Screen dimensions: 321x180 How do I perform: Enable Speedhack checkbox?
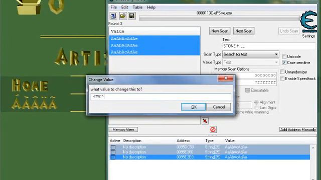click(x=282, y=78)
